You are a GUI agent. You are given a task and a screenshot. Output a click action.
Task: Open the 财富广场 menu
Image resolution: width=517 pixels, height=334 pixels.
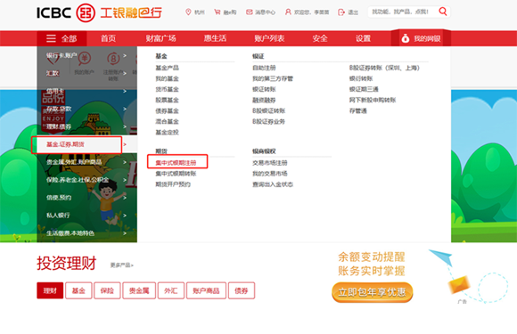[161, 38]
